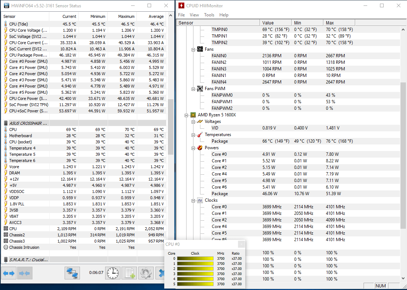Close the CPU #0 clock popup
Viewport: 407px width, 290px height.
pos(241,244)
